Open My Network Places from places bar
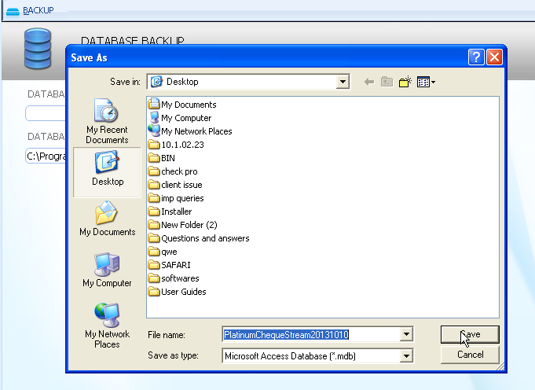Image resolution: width=535 pixels, height=390 pixels. coord(107,326)
